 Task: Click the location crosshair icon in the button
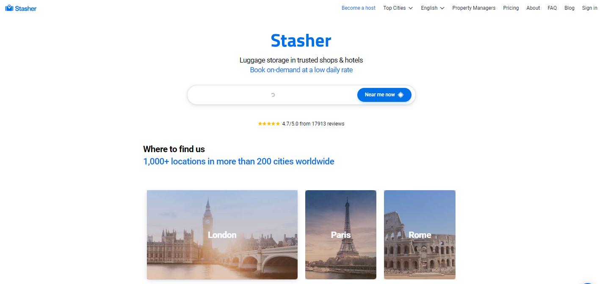(x=401, y=95)
